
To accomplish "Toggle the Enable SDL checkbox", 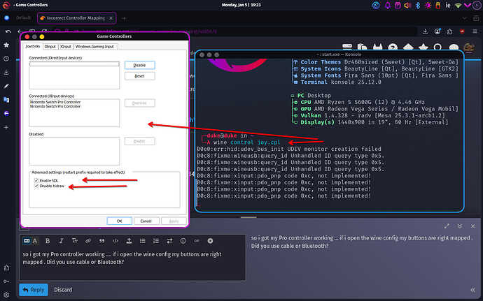I will pos(36,180).
